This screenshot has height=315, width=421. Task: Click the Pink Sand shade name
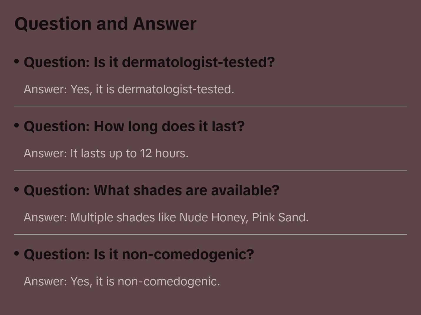(279, 217)
